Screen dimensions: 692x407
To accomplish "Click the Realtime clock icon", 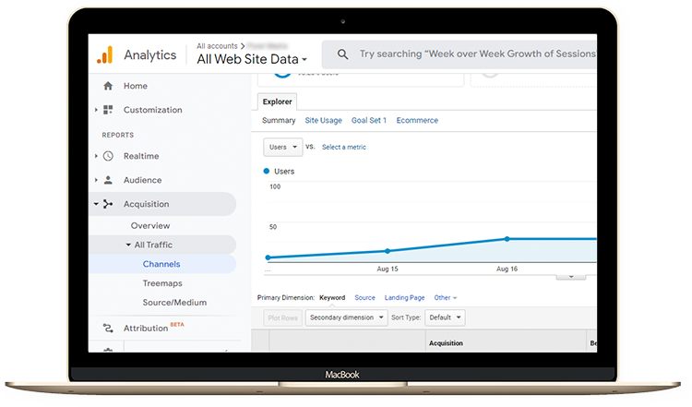I will pyautogui.click(x=108, y=156).
